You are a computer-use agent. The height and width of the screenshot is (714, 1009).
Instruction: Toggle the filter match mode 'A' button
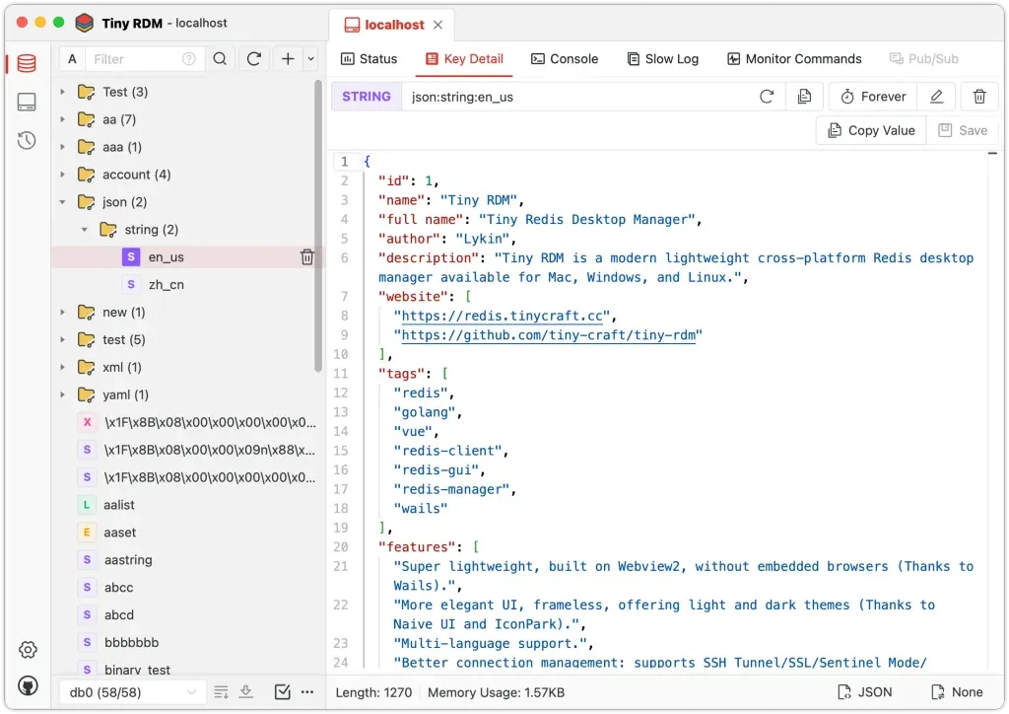click(72, 59)
